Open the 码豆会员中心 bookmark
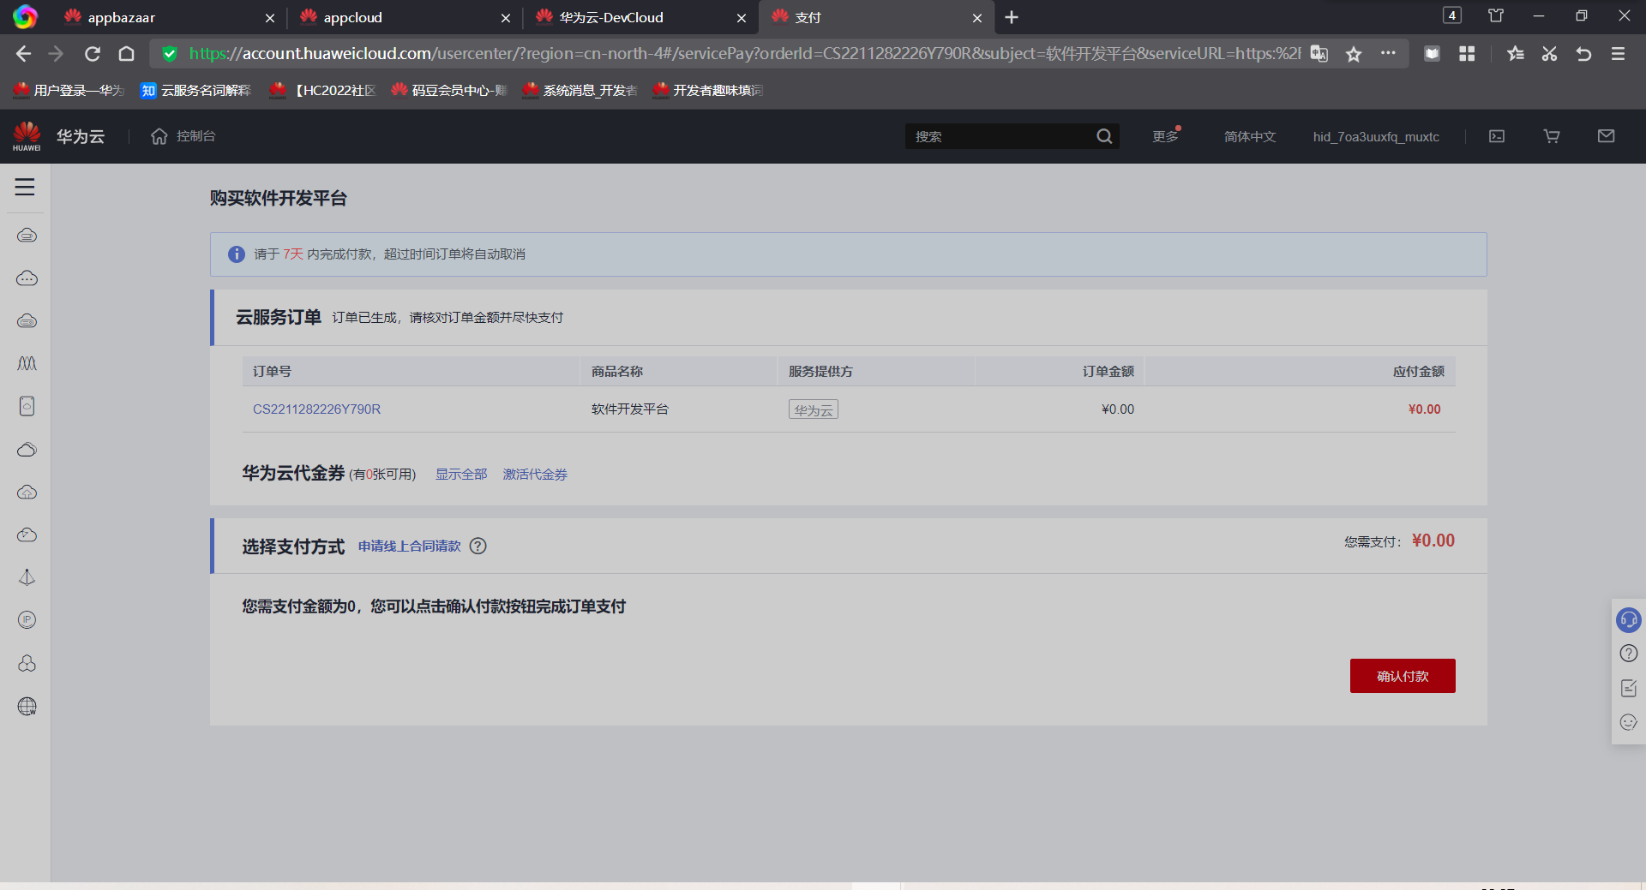 point(449,90)
